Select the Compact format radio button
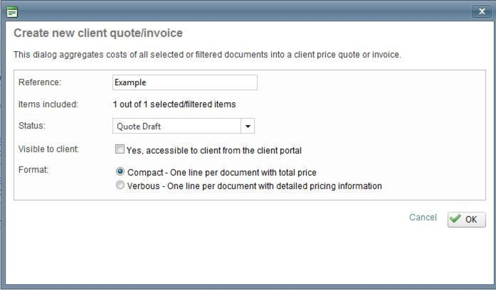496x290 pixels. click(120, 172)
